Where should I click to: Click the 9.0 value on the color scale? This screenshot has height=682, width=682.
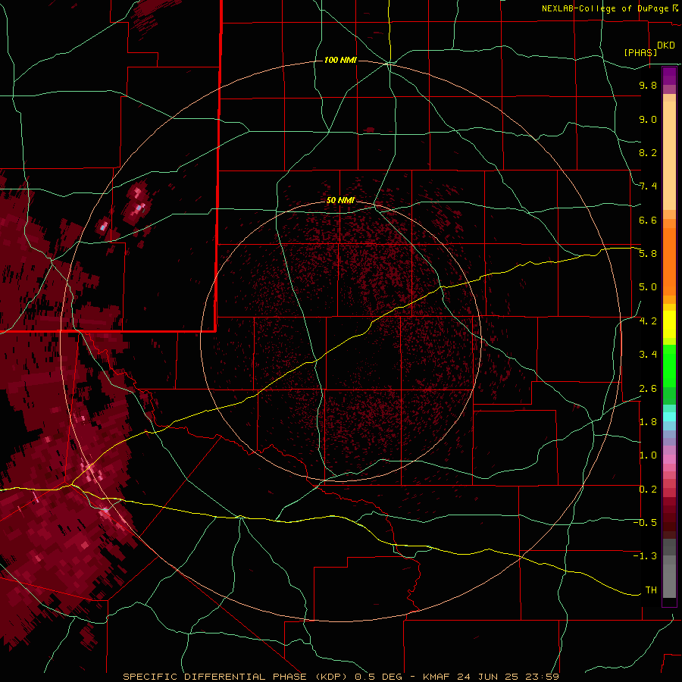(x=648, y=119)
